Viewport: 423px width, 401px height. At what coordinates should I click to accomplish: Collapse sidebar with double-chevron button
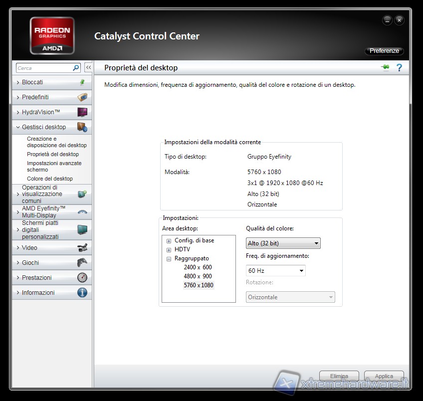point(88,68)
